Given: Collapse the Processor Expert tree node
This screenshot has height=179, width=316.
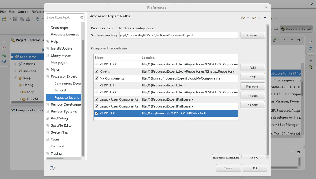Looking at the screenshot, I should tap(47, 76).
